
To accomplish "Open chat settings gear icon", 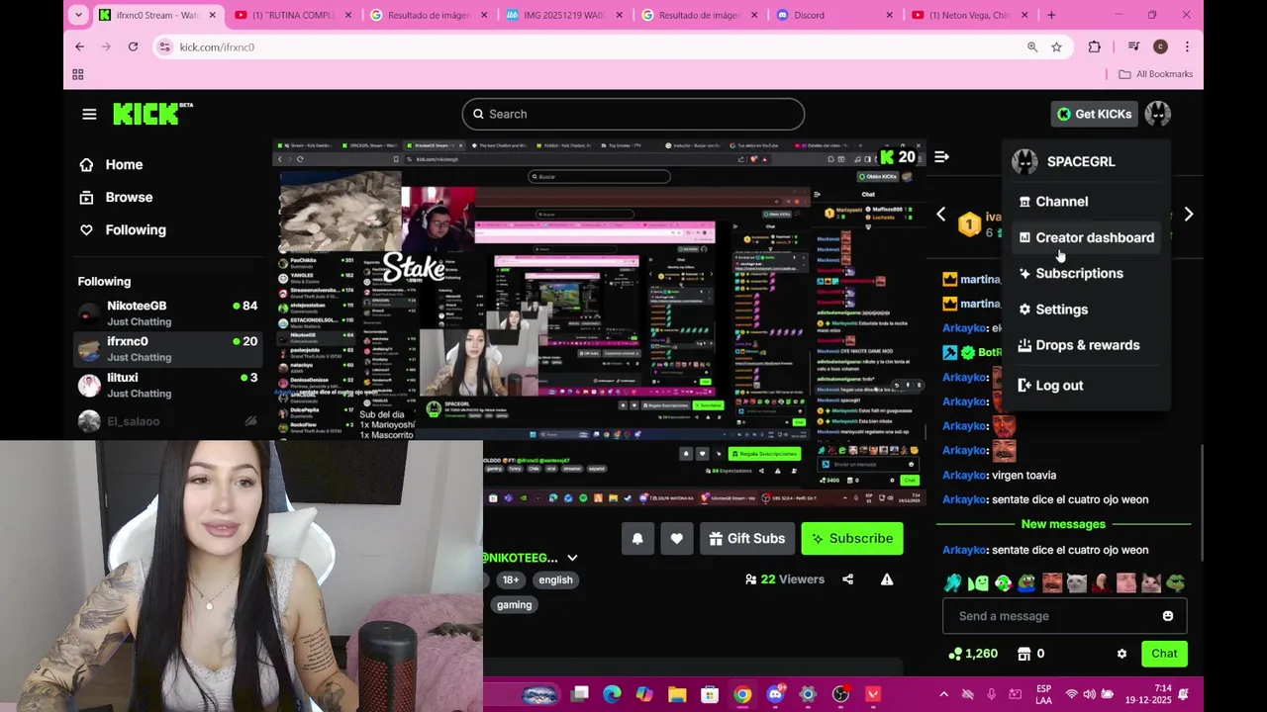I will point(1121,654).
